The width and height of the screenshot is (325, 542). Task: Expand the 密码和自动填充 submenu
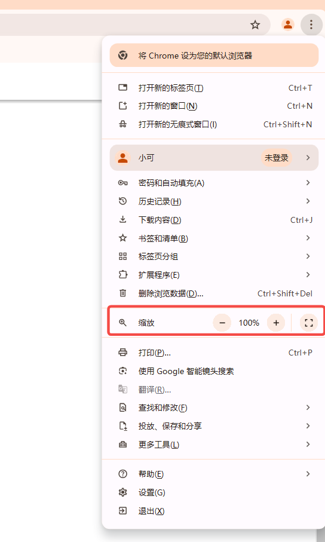pos(214,183)
